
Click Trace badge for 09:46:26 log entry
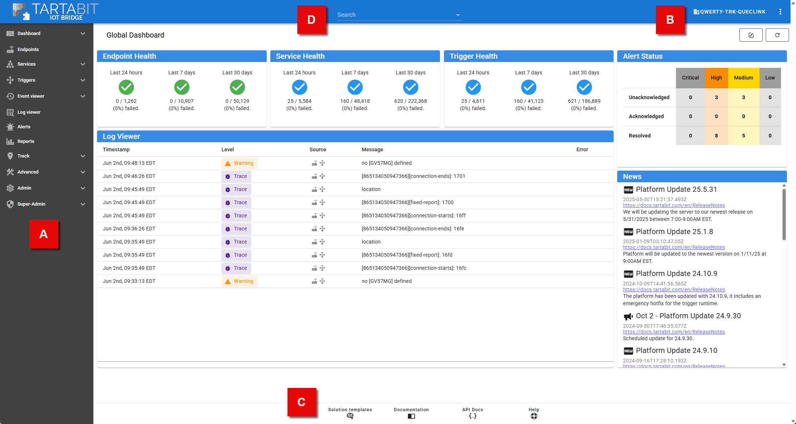pyautogui.click(x=236, y=176)
